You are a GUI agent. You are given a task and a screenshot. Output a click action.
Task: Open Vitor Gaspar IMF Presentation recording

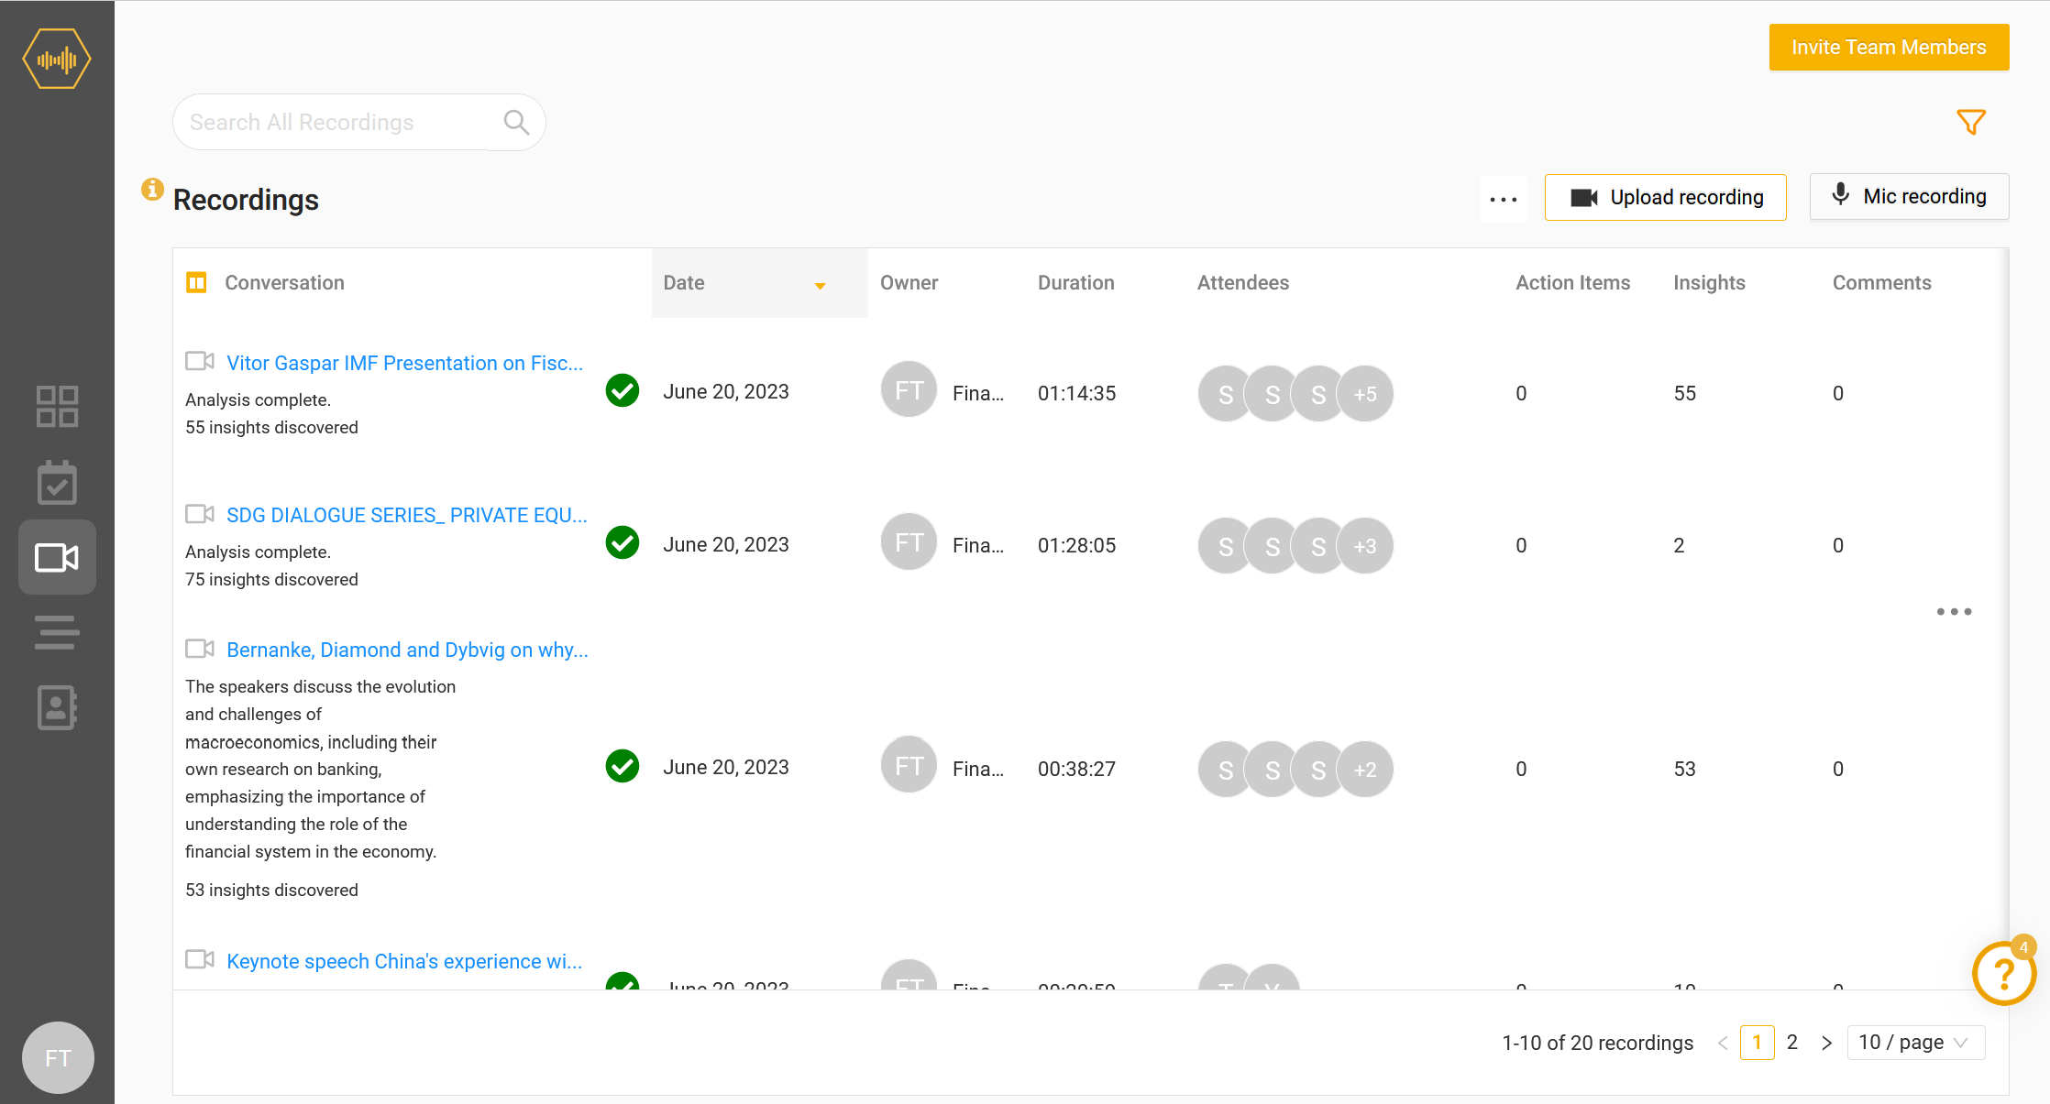pos(404,363)
